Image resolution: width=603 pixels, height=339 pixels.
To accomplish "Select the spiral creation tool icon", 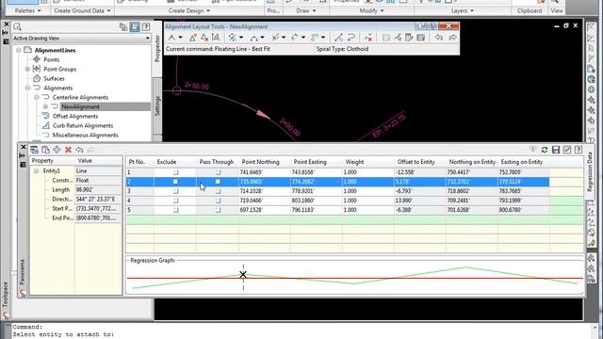I will tap(315, 38).
